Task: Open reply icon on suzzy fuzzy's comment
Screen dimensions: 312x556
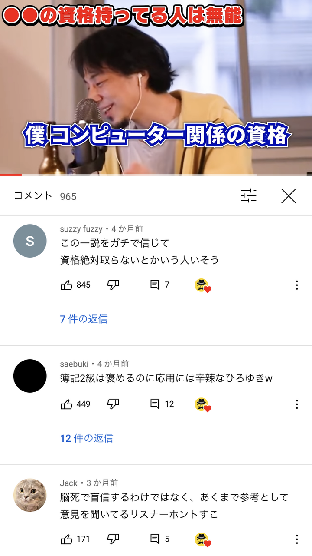Action: click(154, 285)
